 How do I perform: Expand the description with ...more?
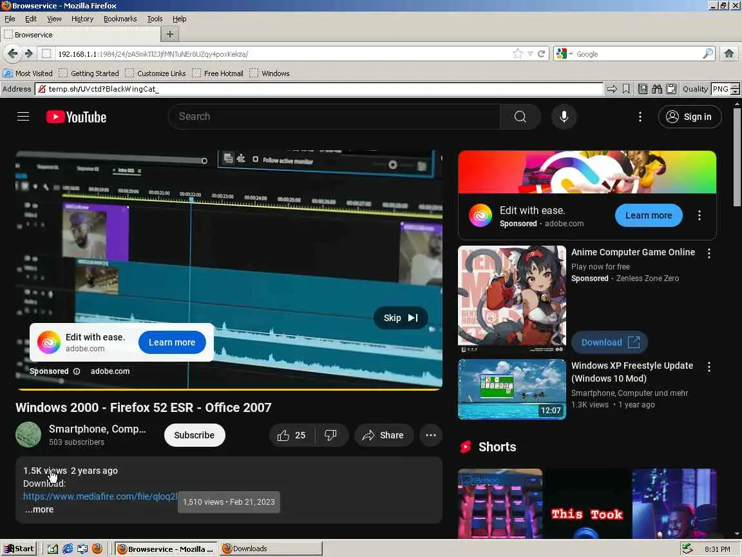click(39, 510)
